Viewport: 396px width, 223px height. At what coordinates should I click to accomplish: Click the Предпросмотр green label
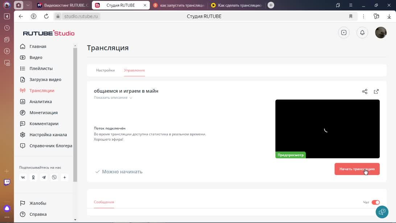pyautogui.click(x=290, y=155)
